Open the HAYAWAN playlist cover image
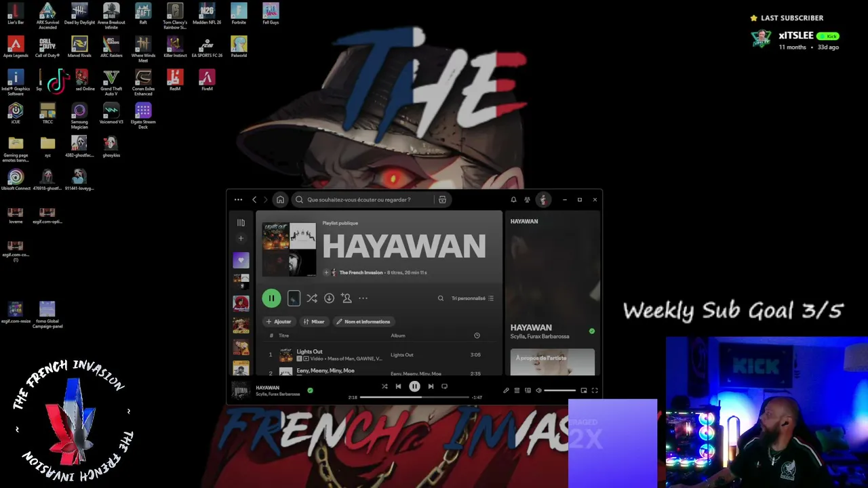This screenshot has width=868, height=488. coord(289,249)
